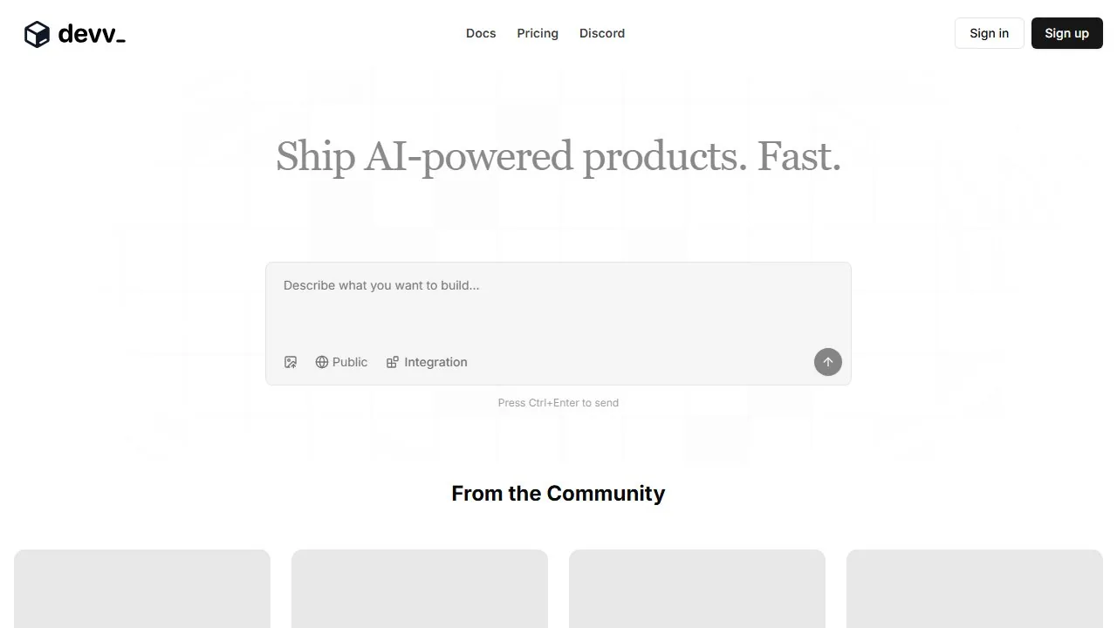Open the fourth community project card
1117x628 pixels.
pyautogui.click(x=975, y=589)
